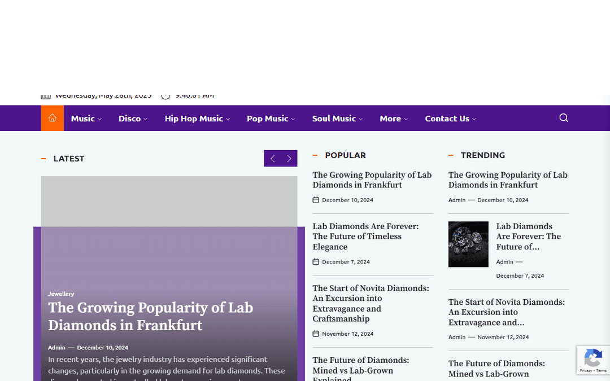The height and width of the screenshot is (381, 610).
Task: Expand the Music menu chevron
Action: pyautogui.click(x=99, y=119)
